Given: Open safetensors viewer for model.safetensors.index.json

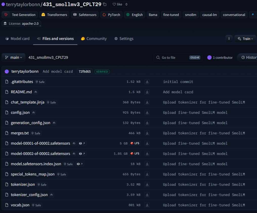Looking at the screenshot, I should click(x=80, y=164).
